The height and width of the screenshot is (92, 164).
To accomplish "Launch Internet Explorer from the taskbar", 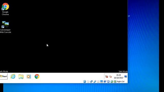I will point(13,76).
